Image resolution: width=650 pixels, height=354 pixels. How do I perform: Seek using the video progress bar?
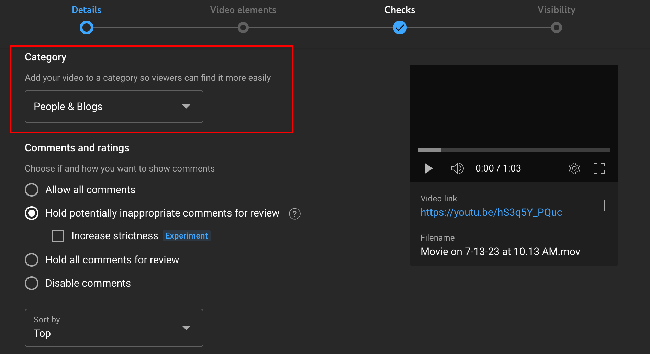[x=514, y=150]
